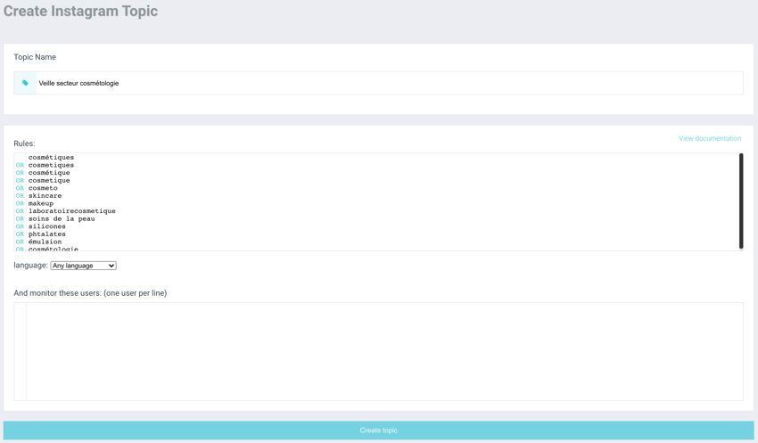Click the "skincare" rule line
Viewport: 758px width, 443px height.
pyautogui.click(x=45, y=196)
